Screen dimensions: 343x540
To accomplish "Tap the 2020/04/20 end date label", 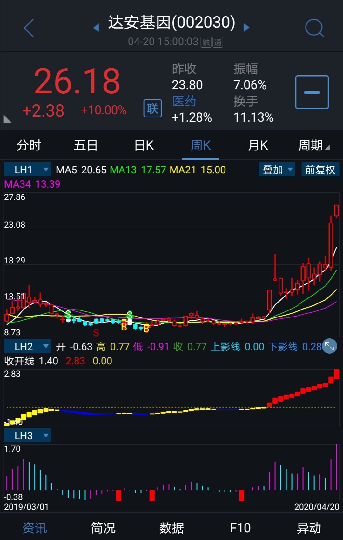I will [x=317, y=507].
